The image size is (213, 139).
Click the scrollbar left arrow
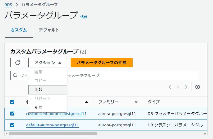click(x=7, y=133)
